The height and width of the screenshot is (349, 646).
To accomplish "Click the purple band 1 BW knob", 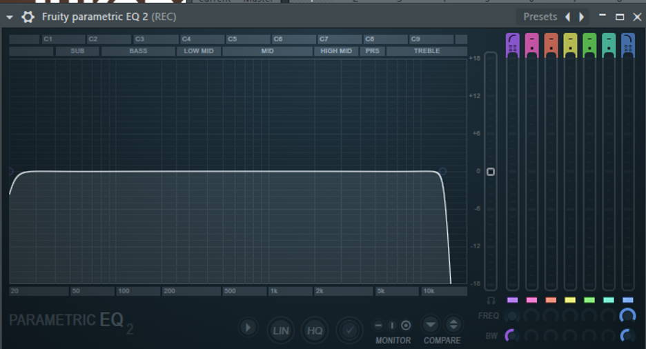I will pyautogui.click(x=513, y=336).
